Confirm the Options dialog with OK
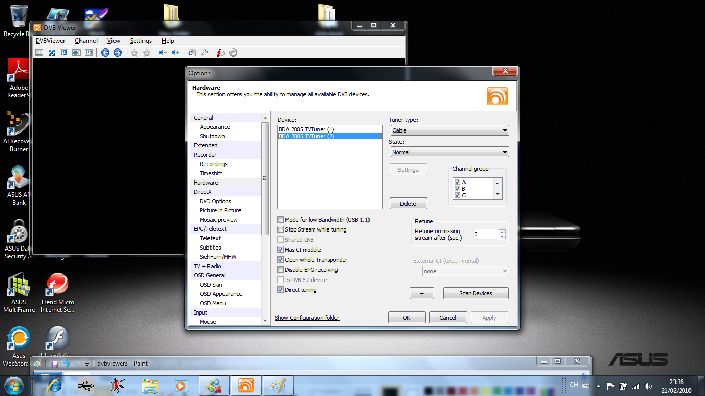The height and width of the screenshot is (396, 705). [407, 318]
